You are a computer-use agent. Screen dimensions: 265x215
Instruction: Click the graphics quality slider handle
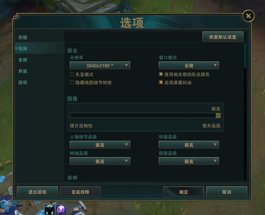click(x=218, y=116)
